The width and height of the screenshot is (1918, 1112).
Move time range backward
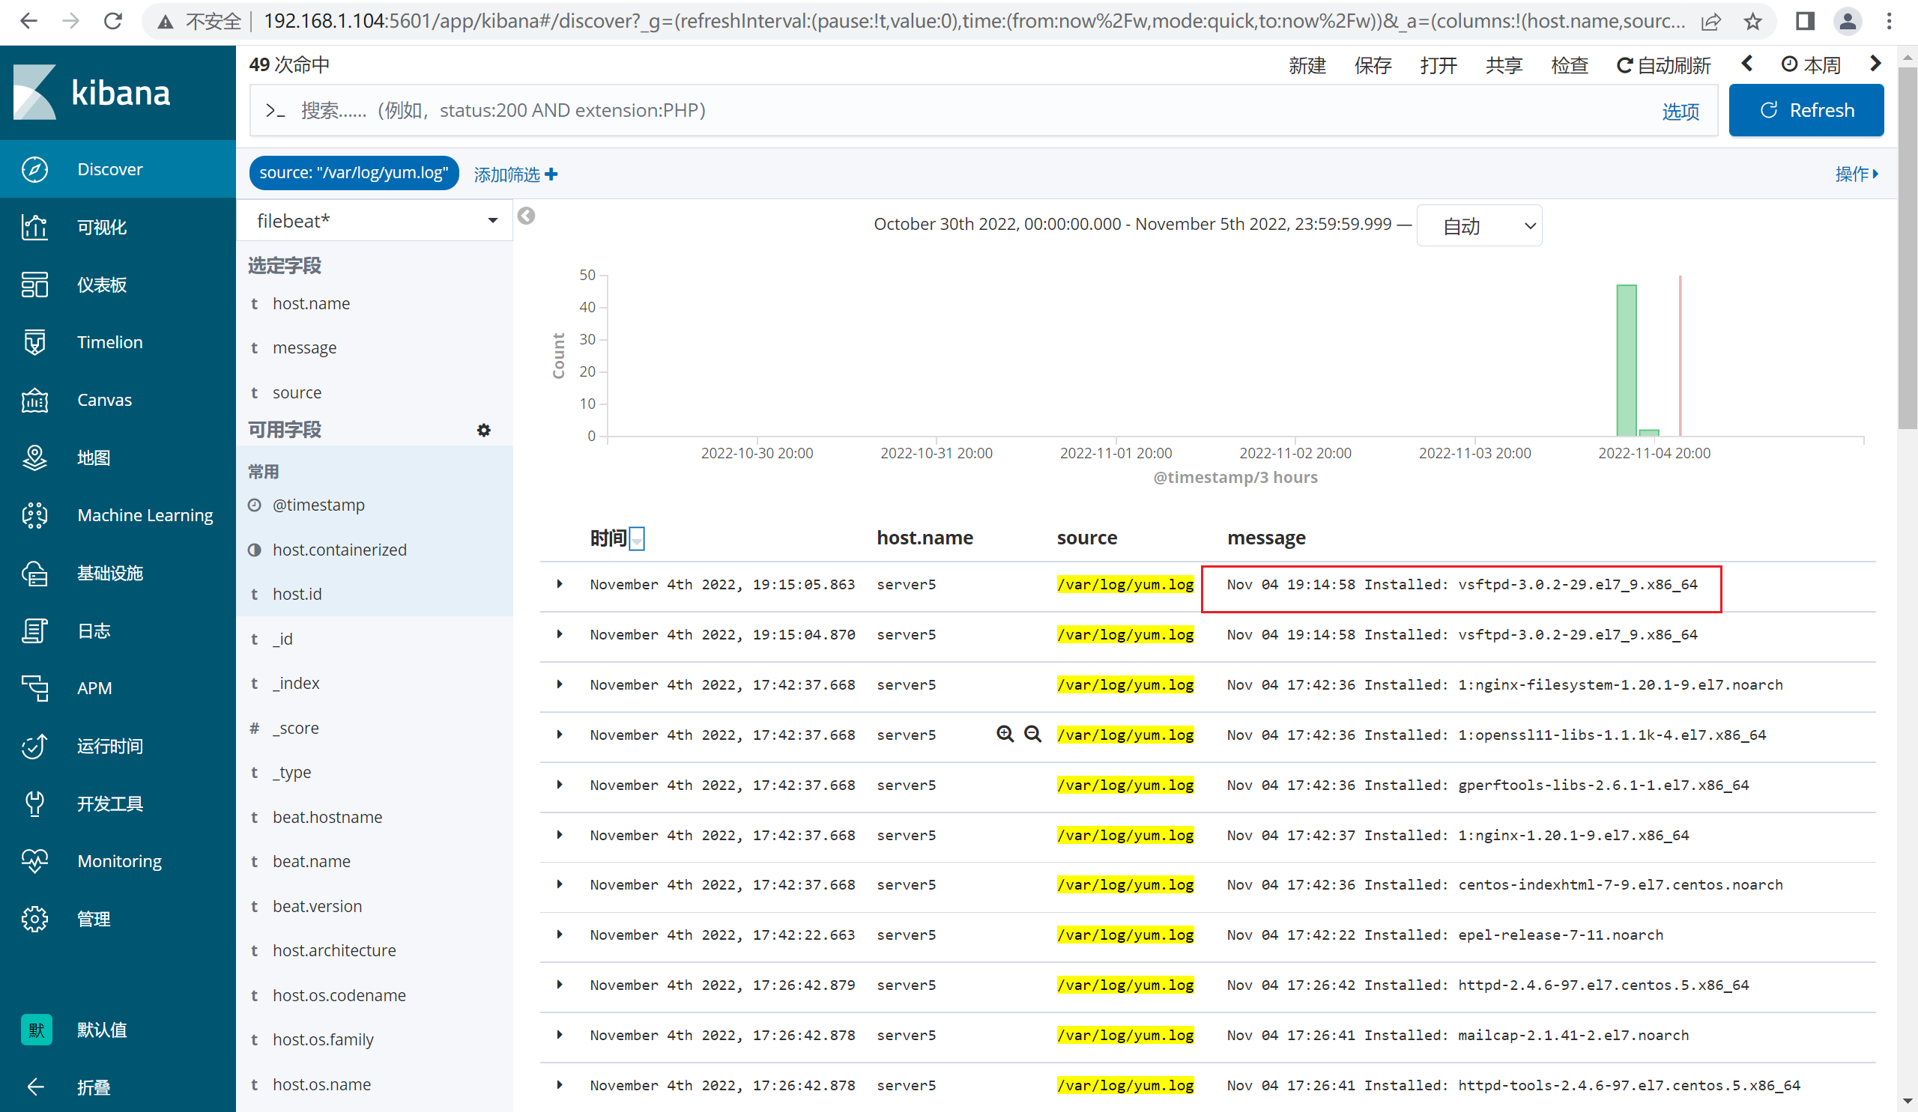pyautogui.click(x=1747, y=64)
